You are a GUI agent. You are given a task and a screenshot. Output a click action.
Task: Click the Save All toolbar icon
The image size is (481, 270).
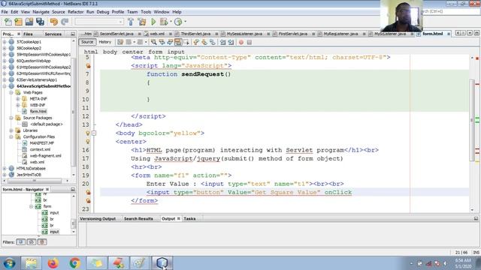40,22
